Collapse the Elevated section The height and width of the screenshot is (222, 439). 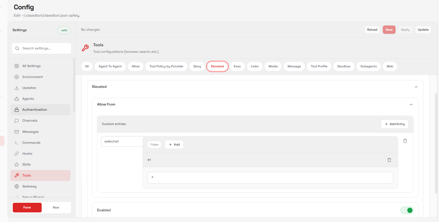(416, 87)
